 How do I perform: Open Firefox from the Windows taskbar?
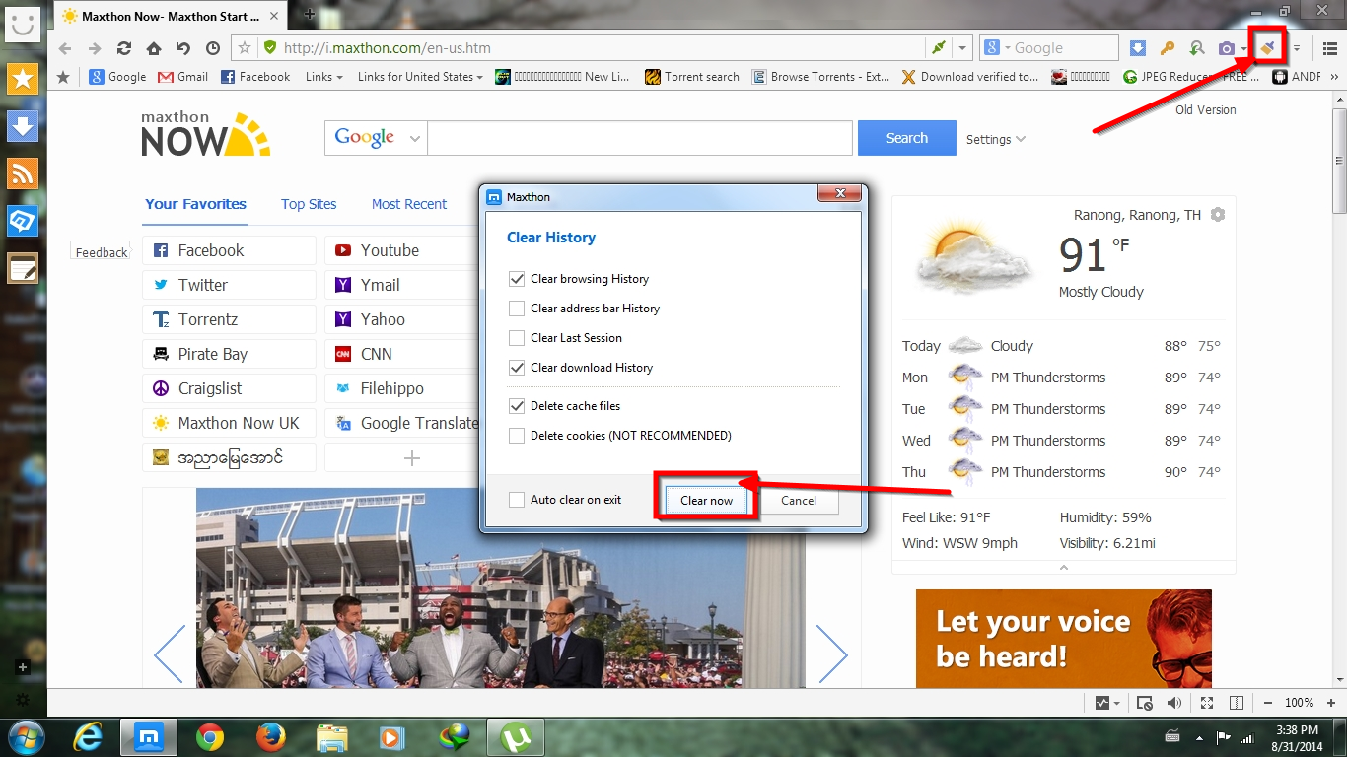click(270, 736)
